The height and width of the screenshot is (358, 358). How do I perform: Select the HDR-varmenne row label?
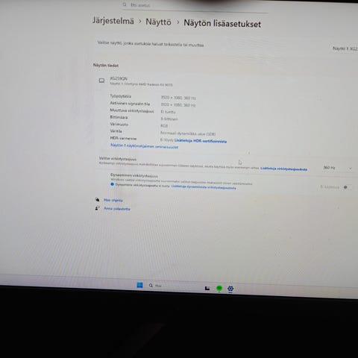123,138
